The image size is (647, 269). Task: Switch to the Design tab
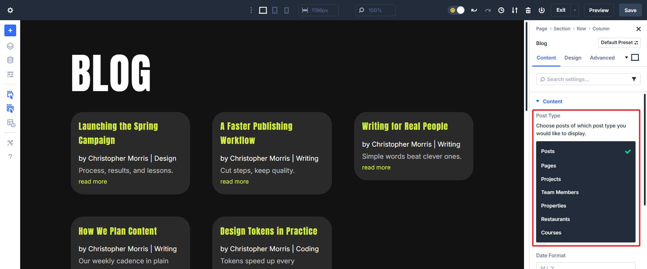coord(573,58)
